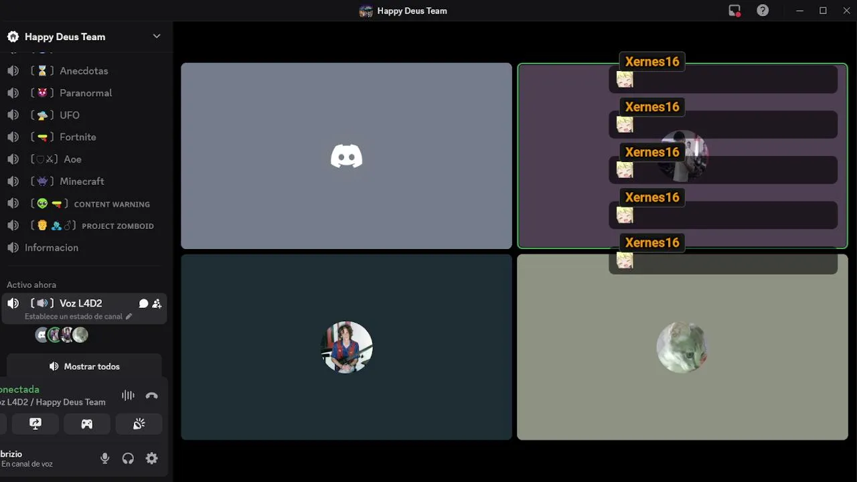
Task: Join the Paranormal voice channel
Action: pos(84,93)
